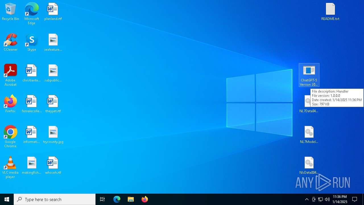Launch Firefox from the taskbar
Image resolution: width=364 pixels, height=205 pixels.
(x=144, y=199)
